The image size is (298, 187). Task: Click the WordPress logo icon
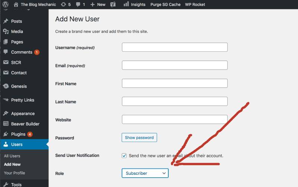click(x=5, y=4)
